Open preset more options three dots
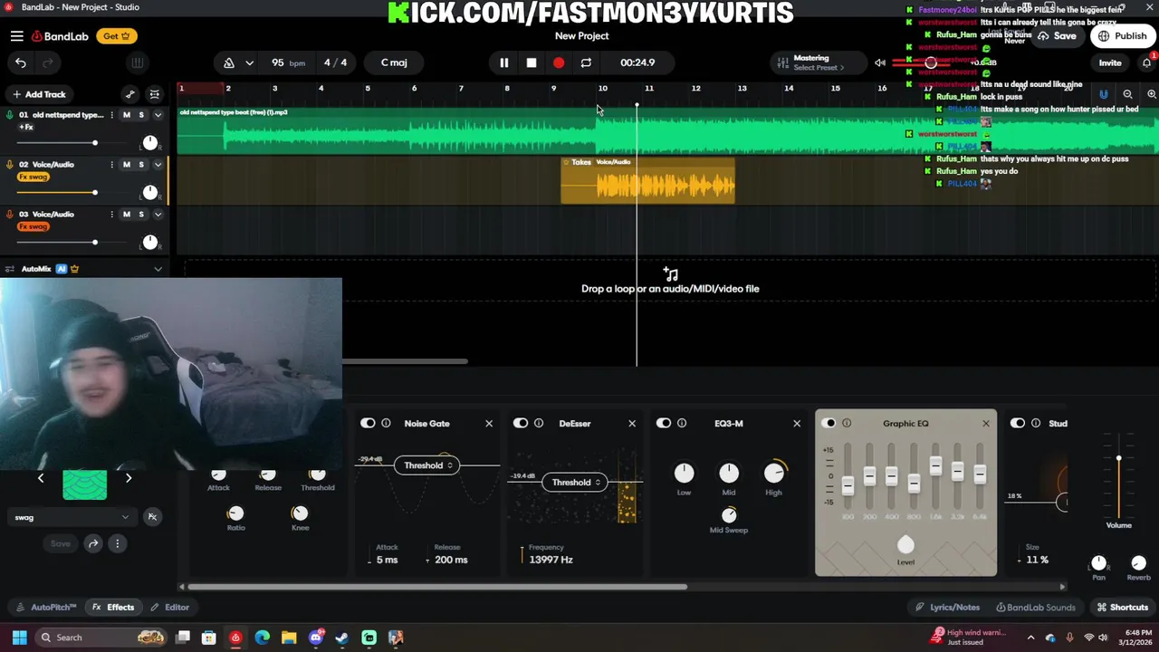Viewport: 1159px width, 652px height. coord(117,543)
